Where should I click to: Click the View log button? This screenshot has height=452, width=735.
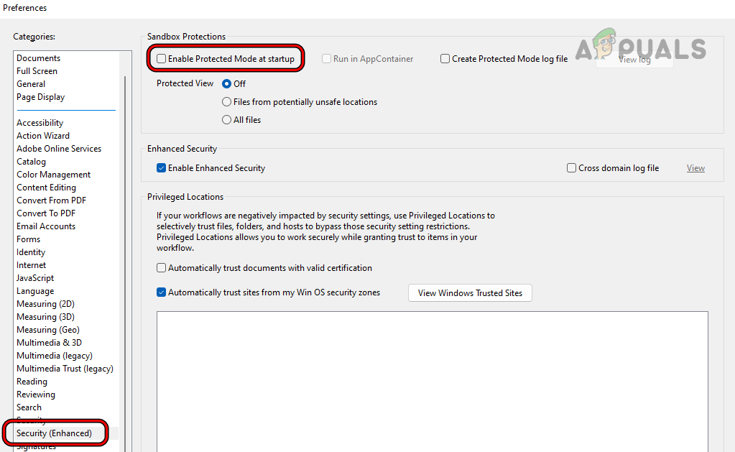(634, 59)
